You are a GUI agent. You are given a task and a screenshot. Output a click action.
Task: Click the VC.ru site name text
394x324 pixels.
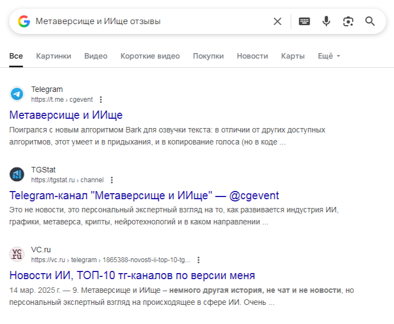[x=41, y=250]
